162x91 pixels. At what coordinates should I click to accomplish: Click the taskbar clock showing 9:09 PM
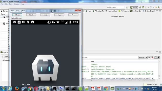[x=154, y=88]
